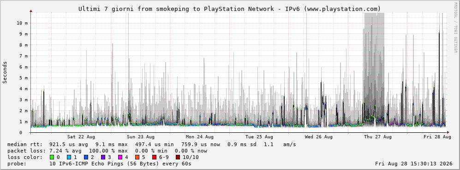The image size is (460, 170).
Task: Click the dark red 10/10 loss swatch
Action: click(178, 157)
